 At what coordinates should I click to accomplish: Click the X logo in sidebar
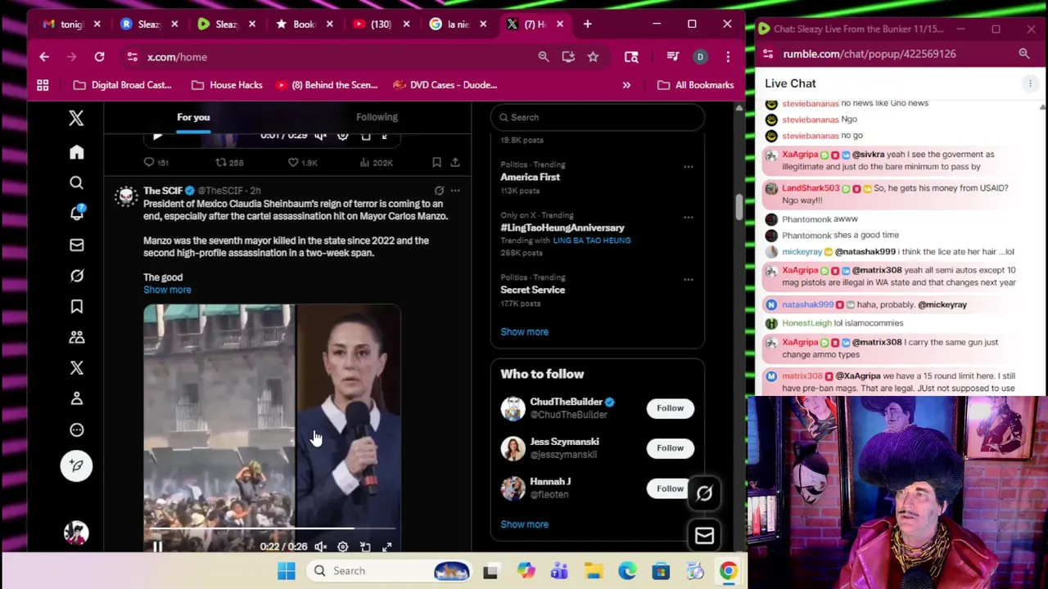click(x=76, y=118)
